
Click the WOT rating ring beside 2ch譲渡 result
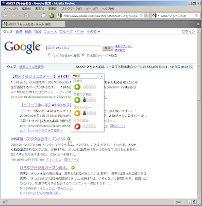(69, 139)
